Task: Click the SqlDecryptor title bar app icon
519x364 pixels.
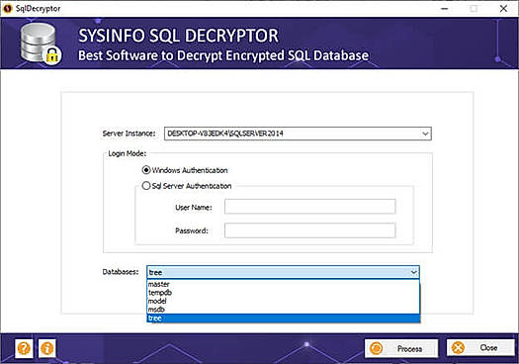Action: 7,9
